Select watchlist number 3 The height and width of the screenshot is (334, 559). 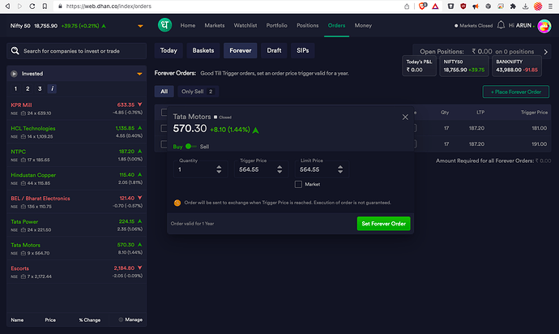[40, 88]
